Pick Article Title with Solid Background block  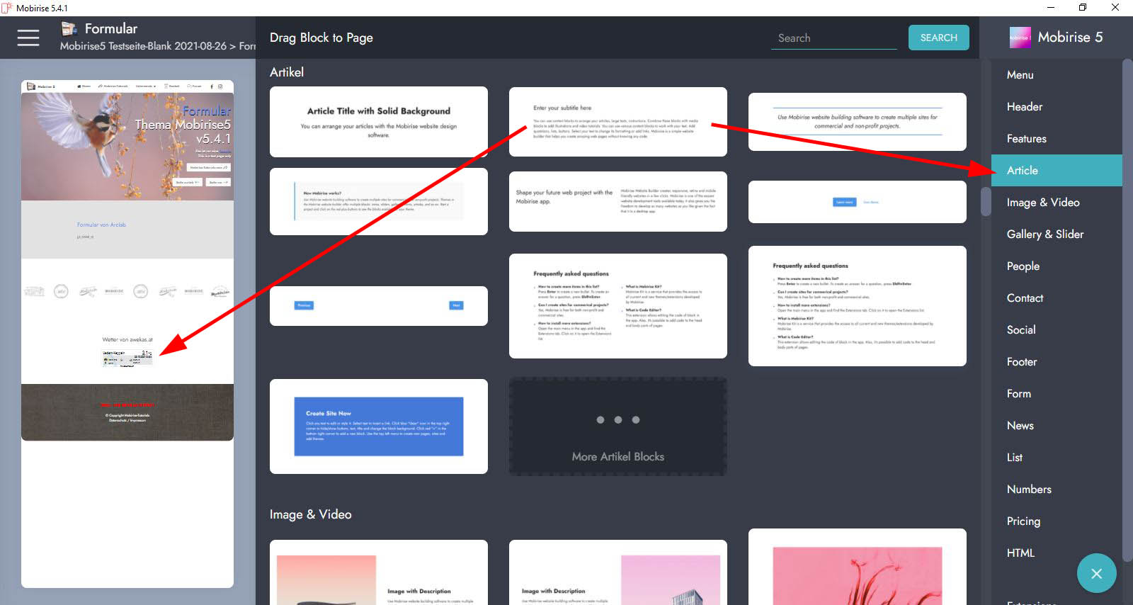tap(378, 122)
